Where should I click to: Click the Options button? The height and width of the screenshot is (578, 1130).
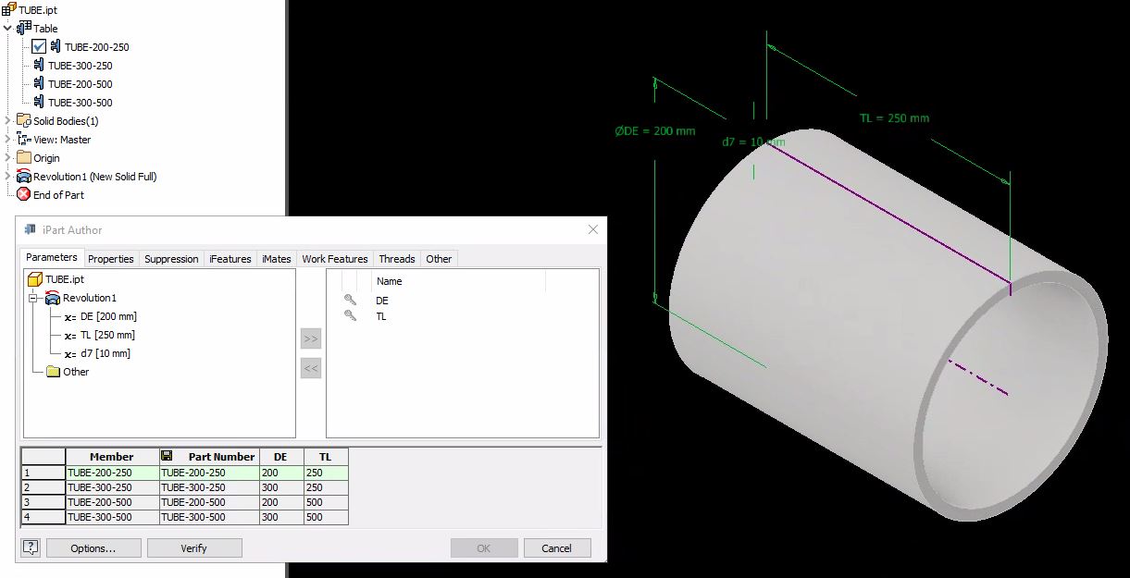(93, 547)
